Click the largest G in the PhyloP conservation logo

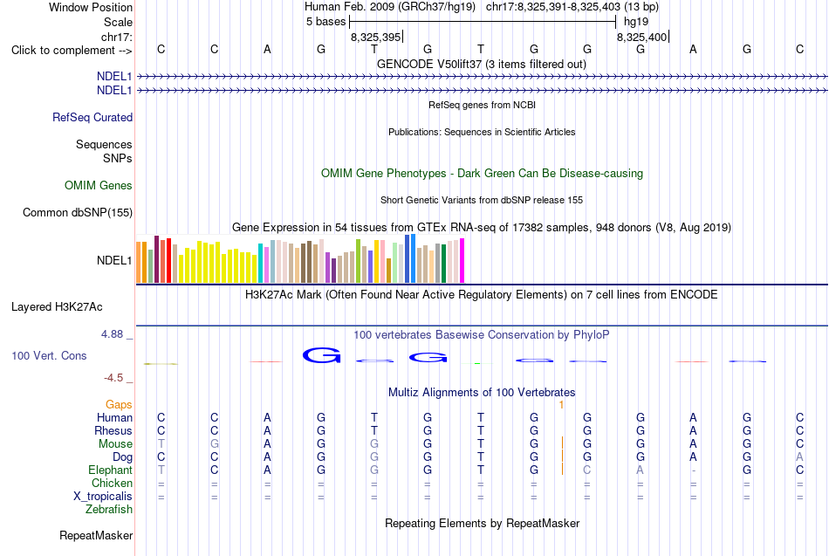pos(321,355)
